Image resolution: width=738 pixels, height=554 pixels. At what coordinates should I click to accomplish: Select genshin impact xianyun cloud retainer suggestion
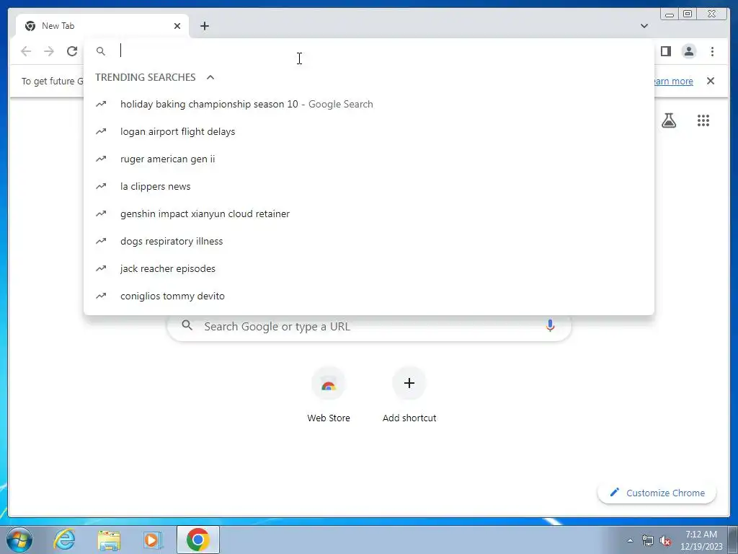tap(368, 214)
